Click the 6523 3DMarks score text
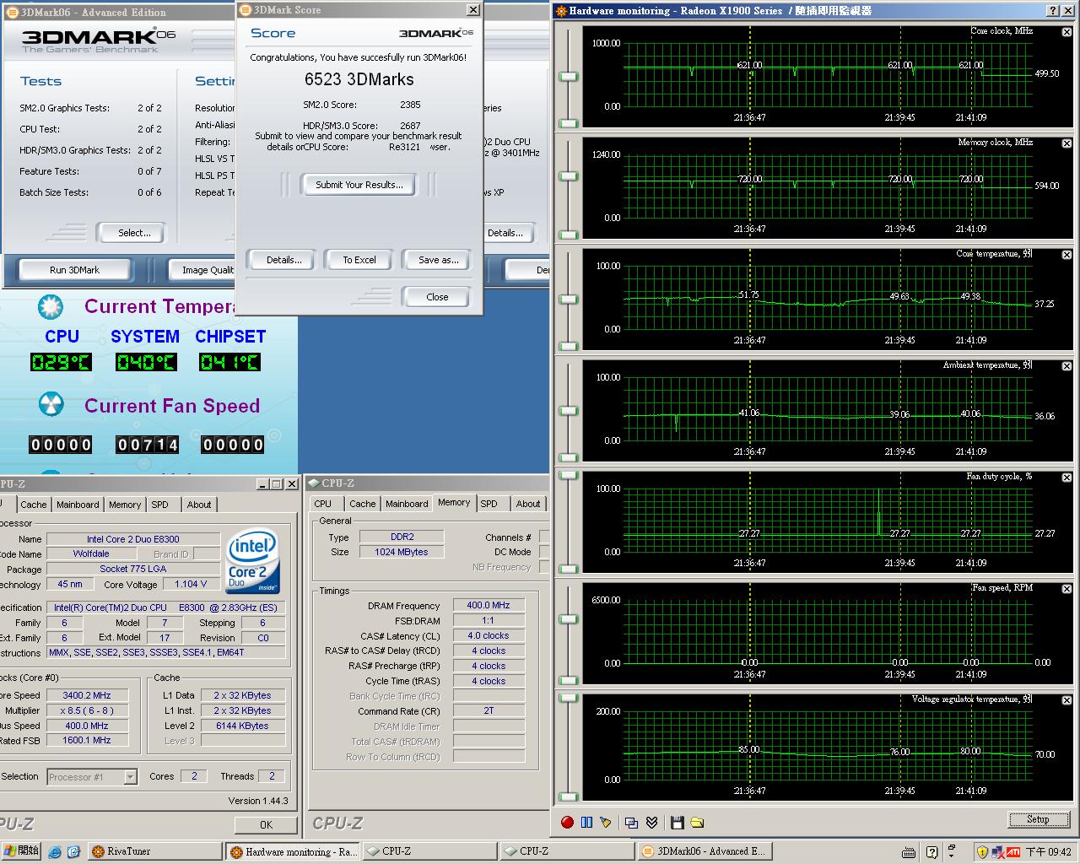 point(359,79)
